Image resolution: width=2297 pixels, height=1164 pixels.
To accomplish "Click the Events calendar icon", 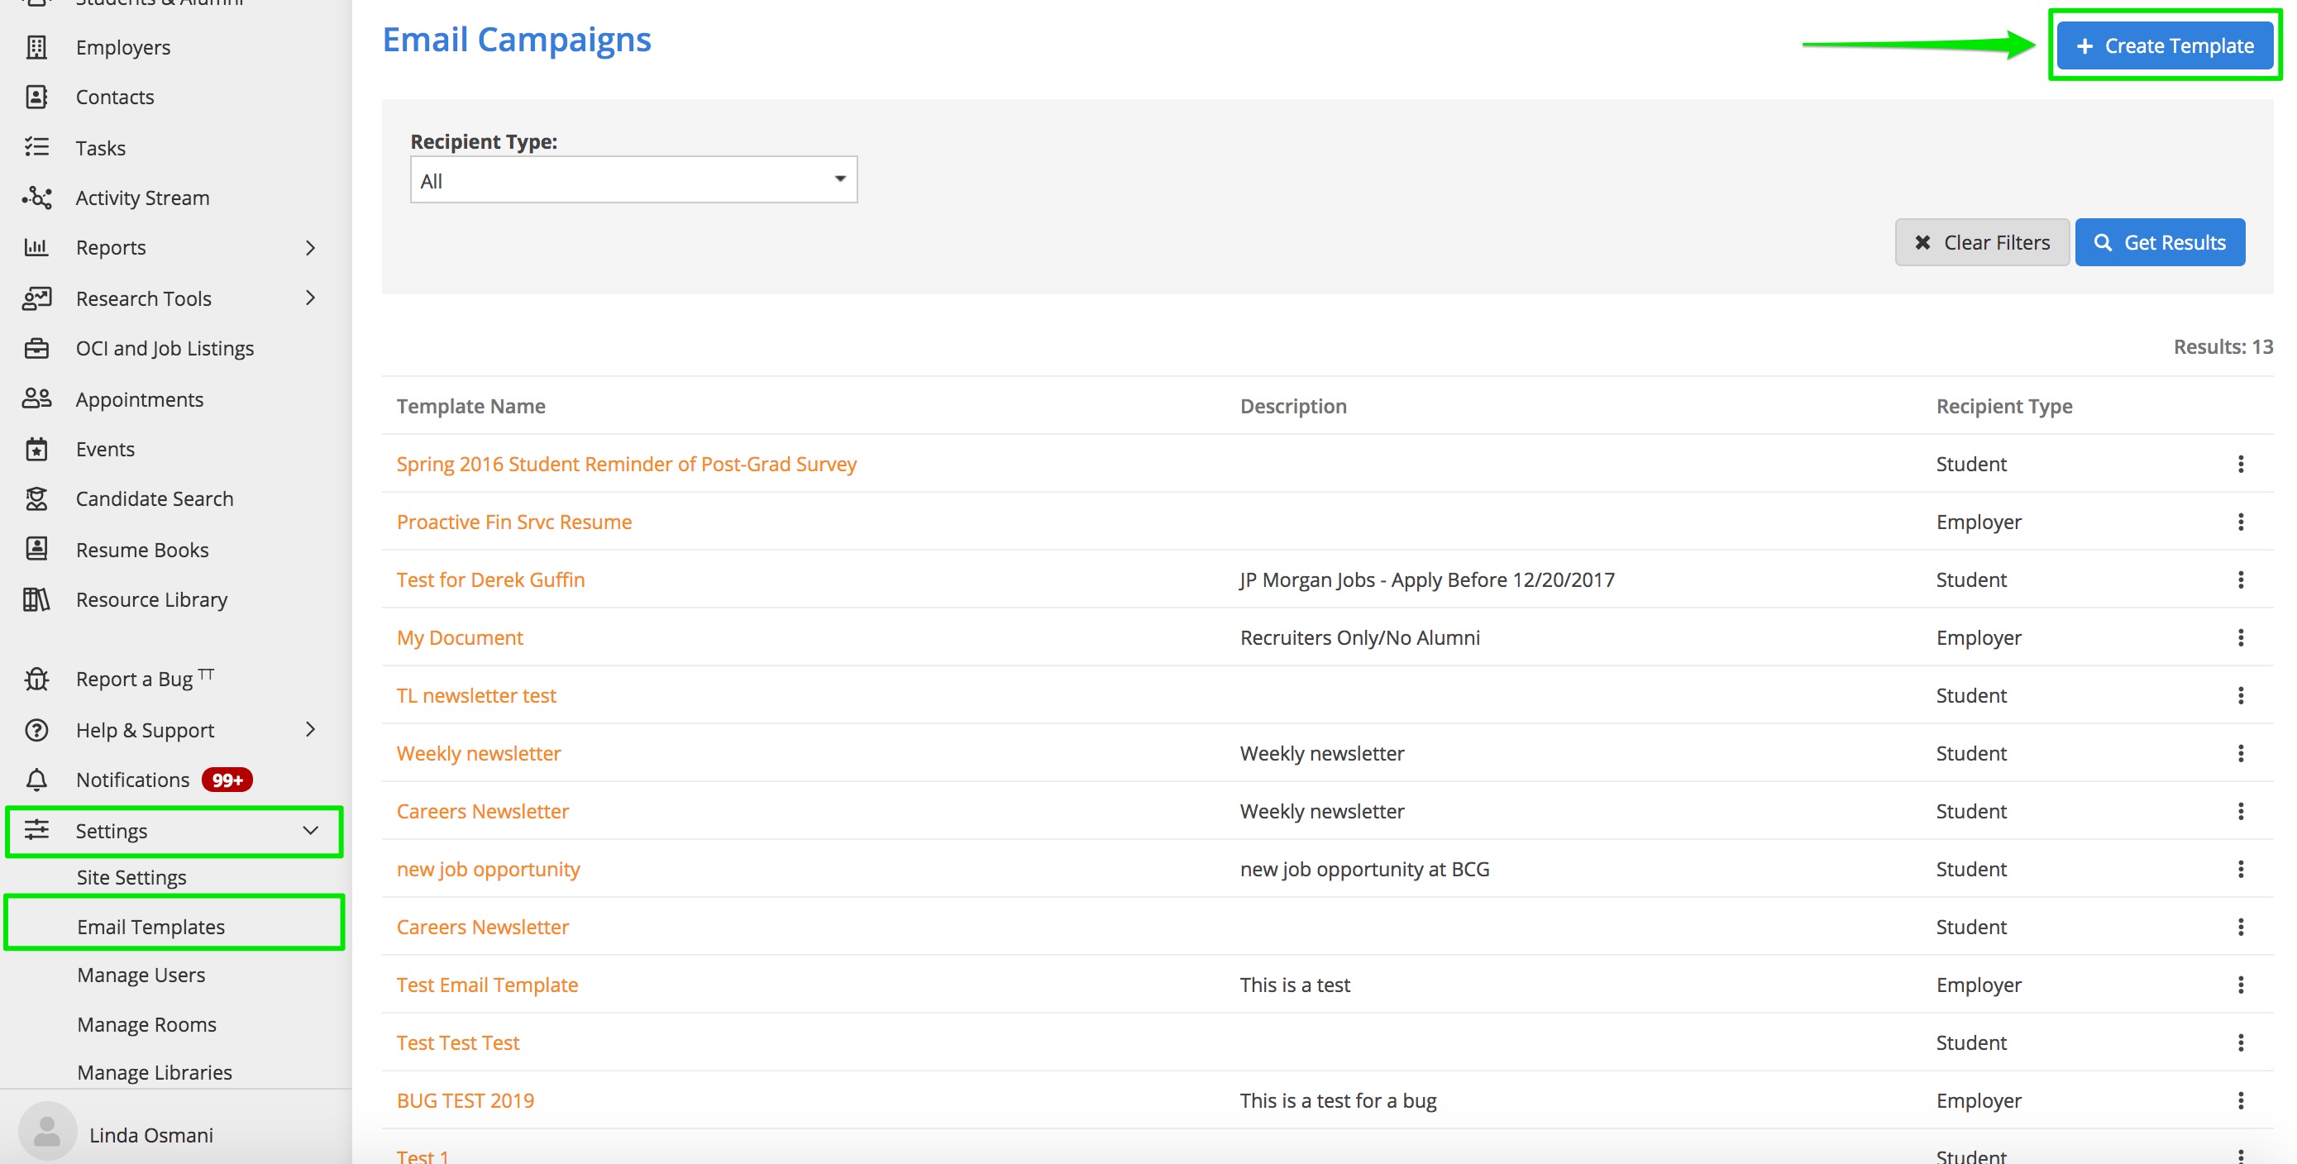I will (x=36, y=449).
